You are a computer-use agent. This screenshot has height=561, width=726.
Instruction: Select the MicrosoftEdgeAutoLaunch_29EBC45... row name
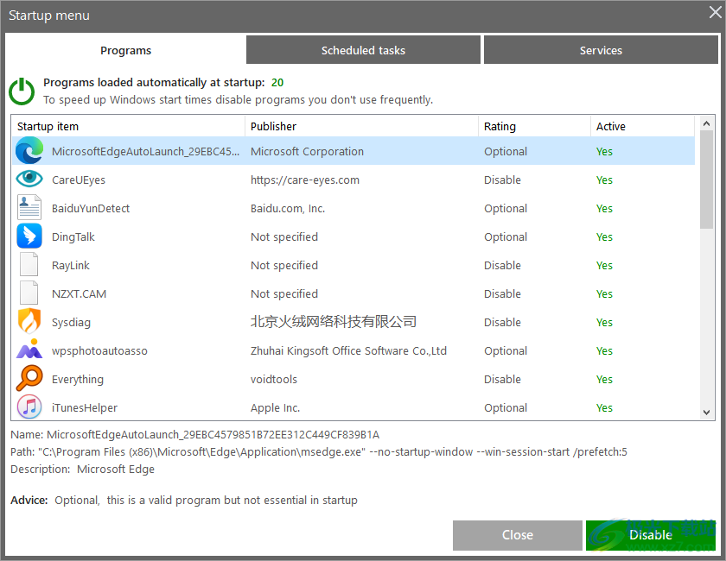tap(145, 152)
